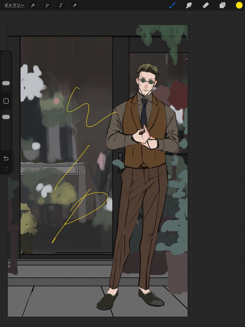Select the Brush tool
Viewport: 245px width, 327px height.
pyautogui.click(x=172, y=5)
